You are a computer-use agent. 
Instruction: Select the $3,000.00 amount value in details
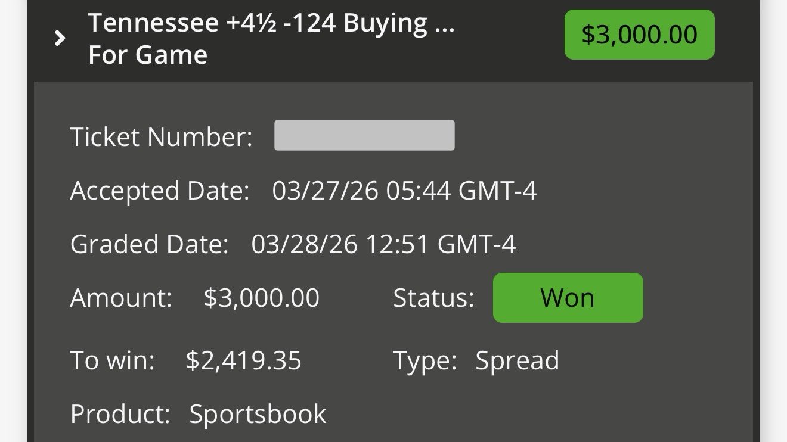pyautogui.click(x=261, y=298)
